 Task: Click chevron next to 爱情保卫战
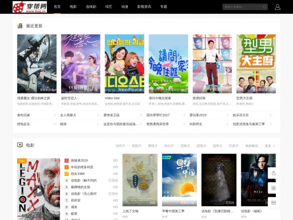click(x=141, y=115)
